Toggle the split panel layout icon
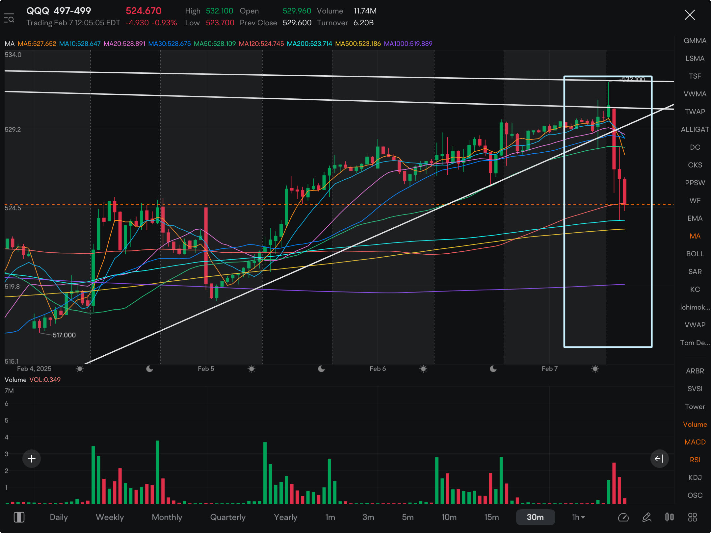The width and height of the screenshot is (711, 533). tap(19, 517)
